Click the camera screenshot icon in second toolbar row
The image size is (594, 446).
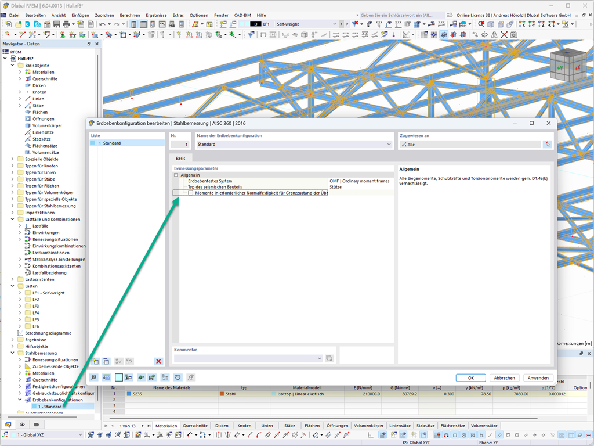[x=514, y=35]
